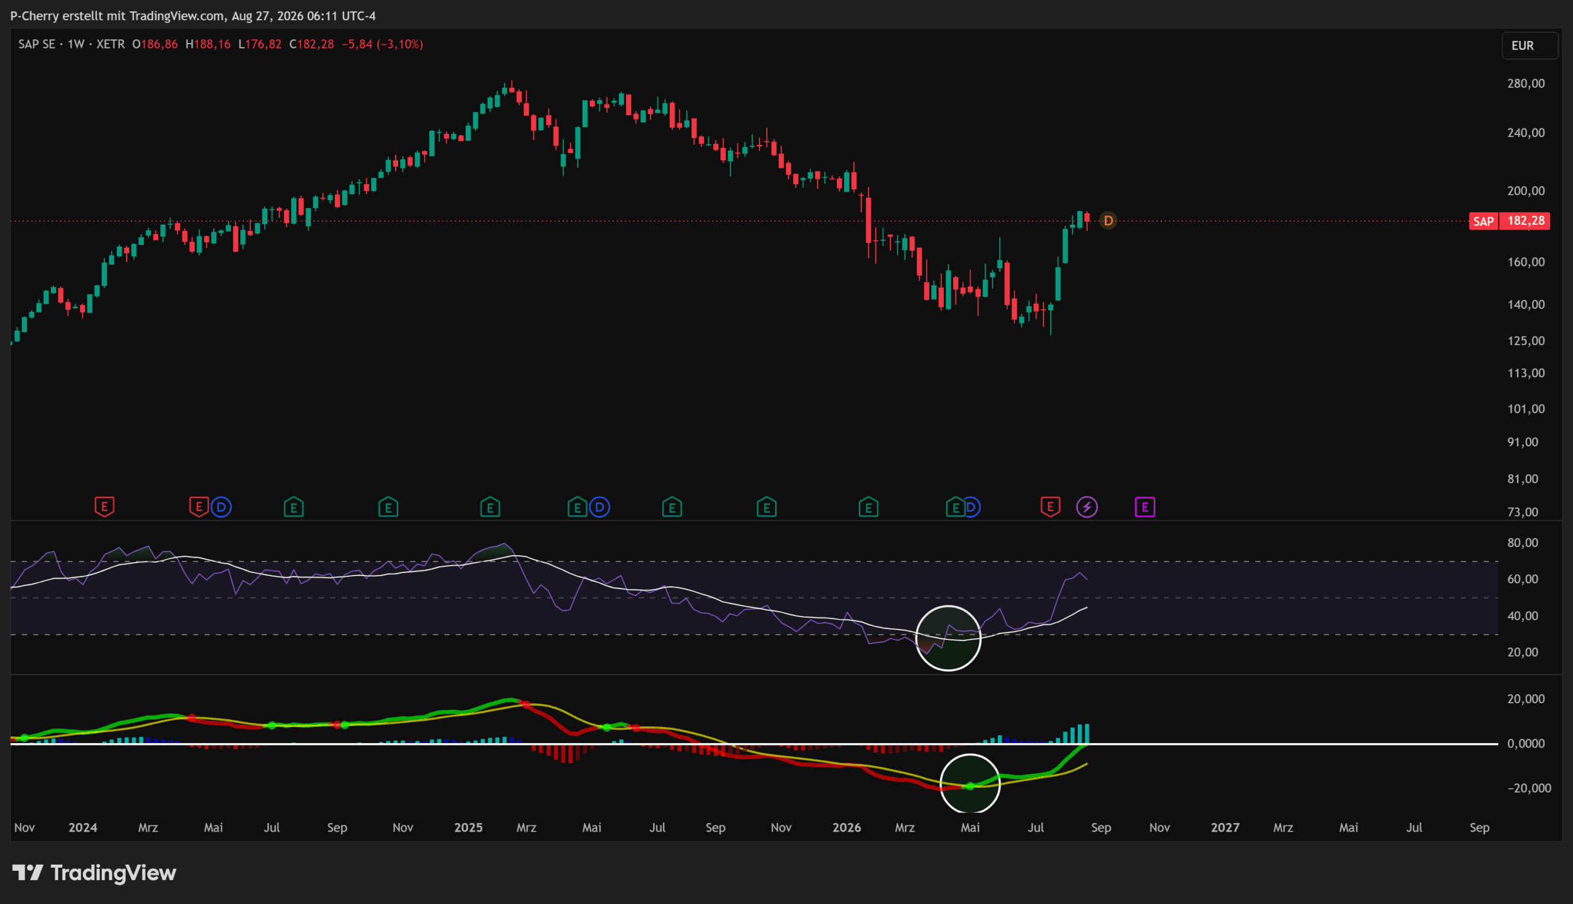The height and width of the screenshot is (904, 1573).
Task: Click the 240,00 price axis label
Action: coord(1526,132)
